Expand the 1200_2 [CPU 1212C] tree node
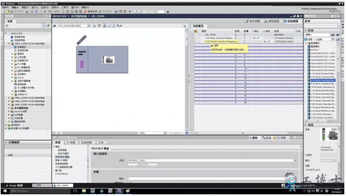 click(x=9, y=98)
